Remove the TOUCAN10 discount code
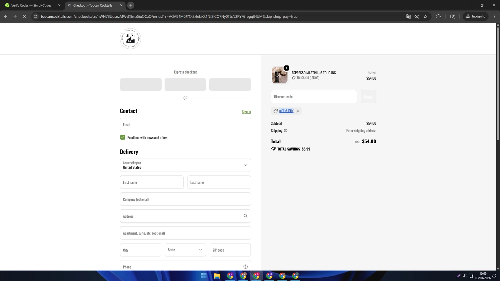This screenshot has height=281, width=500. tap(298, 111)
